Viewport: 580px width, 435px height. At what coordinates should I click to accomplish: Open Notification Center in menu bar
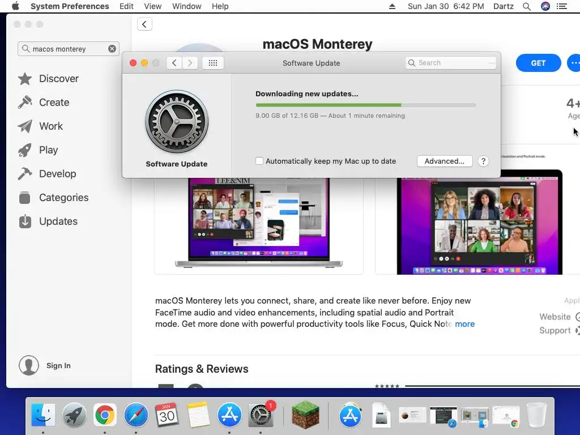(562, 6)
